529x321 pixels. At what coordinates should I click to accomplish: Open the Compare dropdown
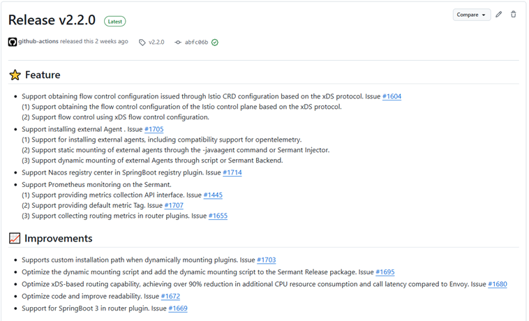(471, 15)
